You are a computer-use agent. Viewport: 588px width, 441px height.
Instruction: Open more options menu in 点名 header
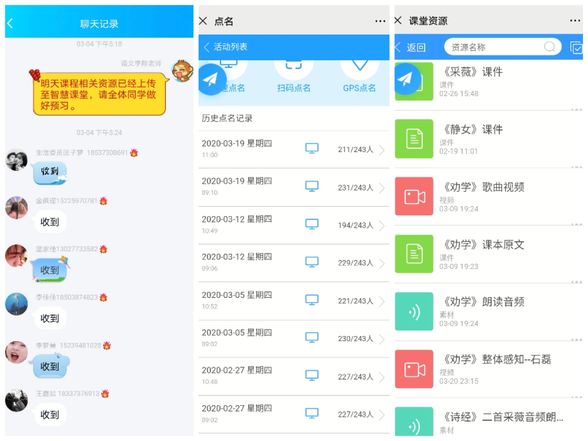(380, 21)
